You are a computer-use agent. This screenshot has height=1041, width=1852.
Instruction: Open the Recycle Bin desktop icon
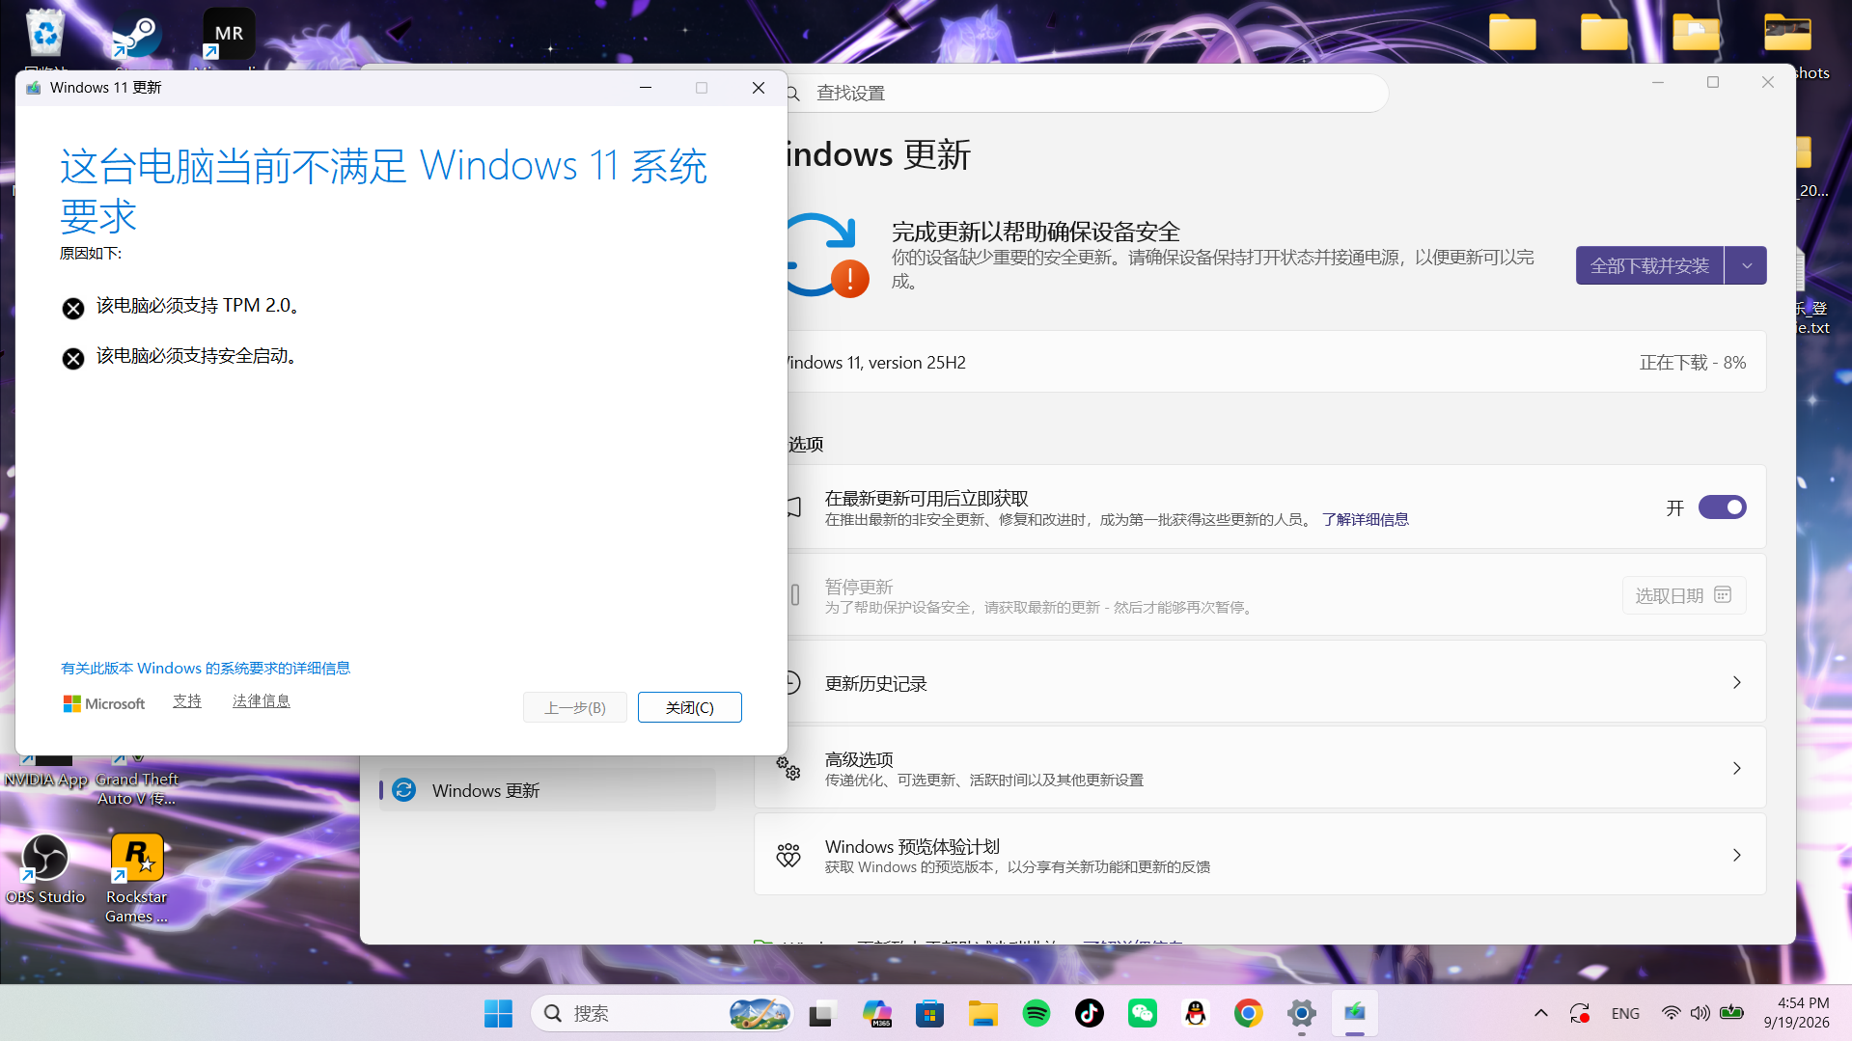click(x=45, y=34)
